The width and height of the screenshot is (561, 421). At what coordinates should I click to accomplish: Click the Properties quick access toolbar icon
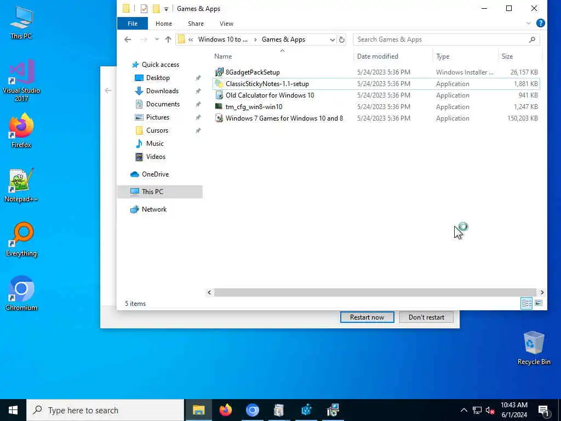click(144, 9)
